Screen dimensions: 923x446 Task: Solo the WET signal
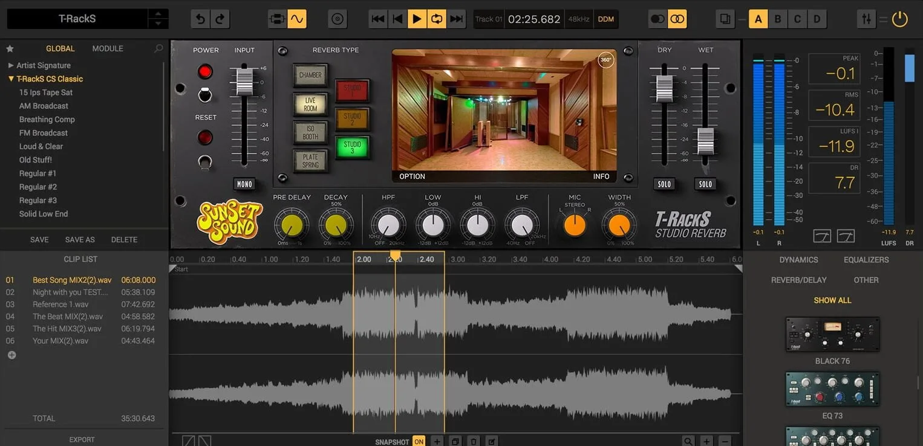705,184
